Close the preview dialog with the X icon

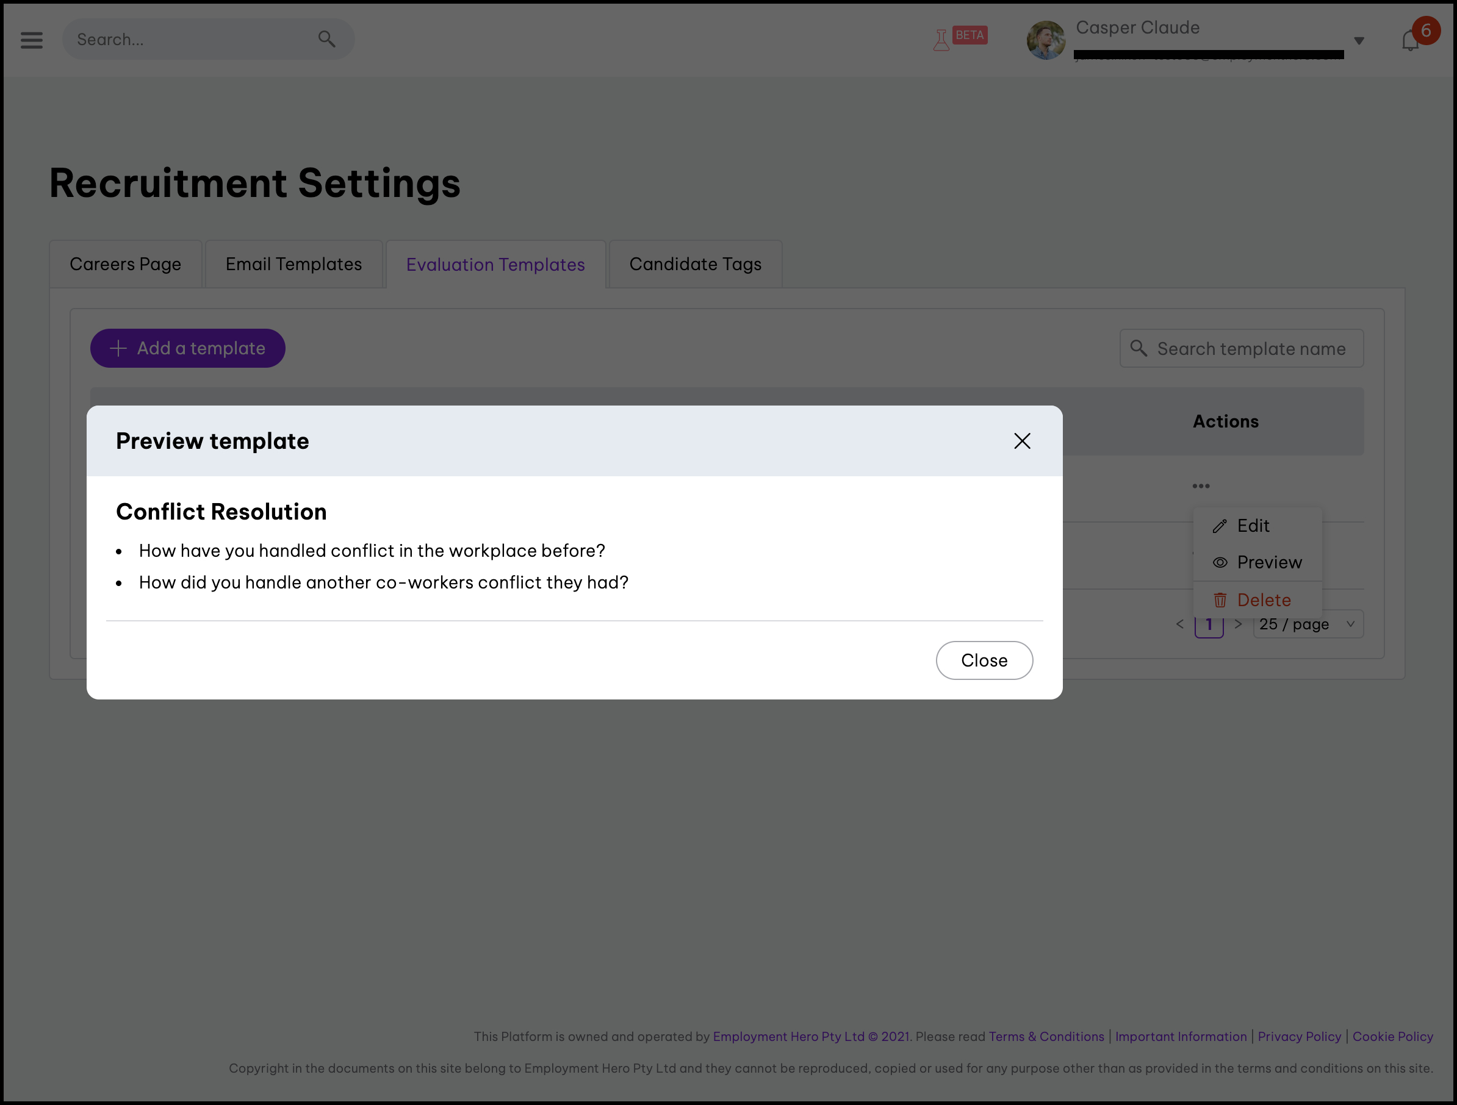pos(1021,442)
